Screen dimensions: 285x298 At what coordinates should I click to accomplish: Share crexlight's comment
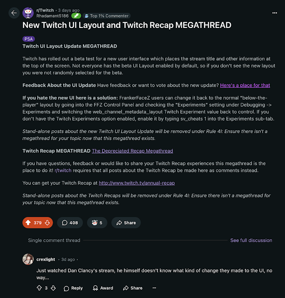click(132, 288)
